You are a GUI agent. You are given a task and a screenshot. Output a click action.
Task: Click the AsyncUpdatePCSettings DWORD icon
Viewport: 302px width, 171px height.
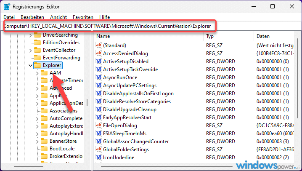coord(98,85)
